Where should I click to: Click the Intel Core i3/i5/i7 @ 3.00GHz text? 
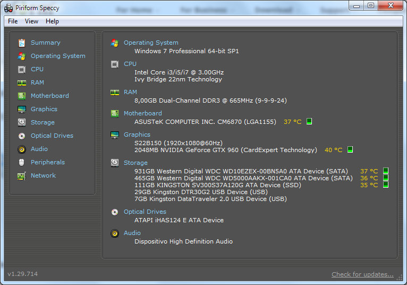coord(179,72)
